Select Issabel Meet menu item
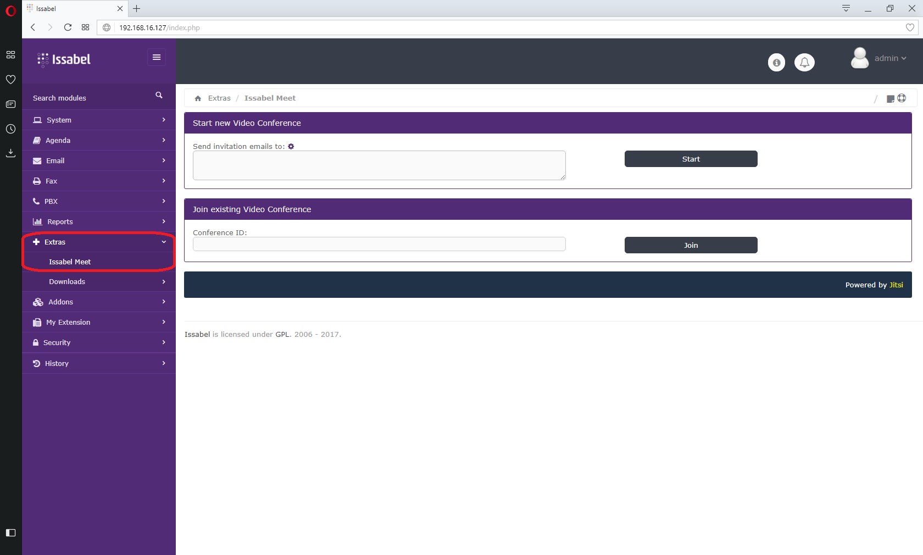Screen dimensions: 923x555 coord(70,262)
